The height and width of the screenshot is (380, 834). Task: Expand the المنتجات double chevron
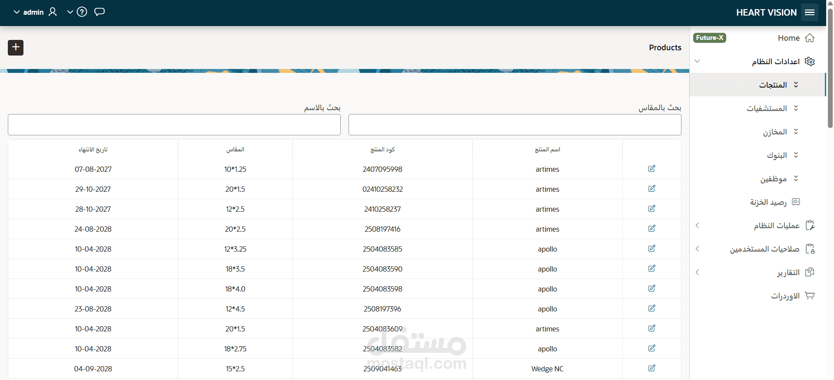pos(796,85)
